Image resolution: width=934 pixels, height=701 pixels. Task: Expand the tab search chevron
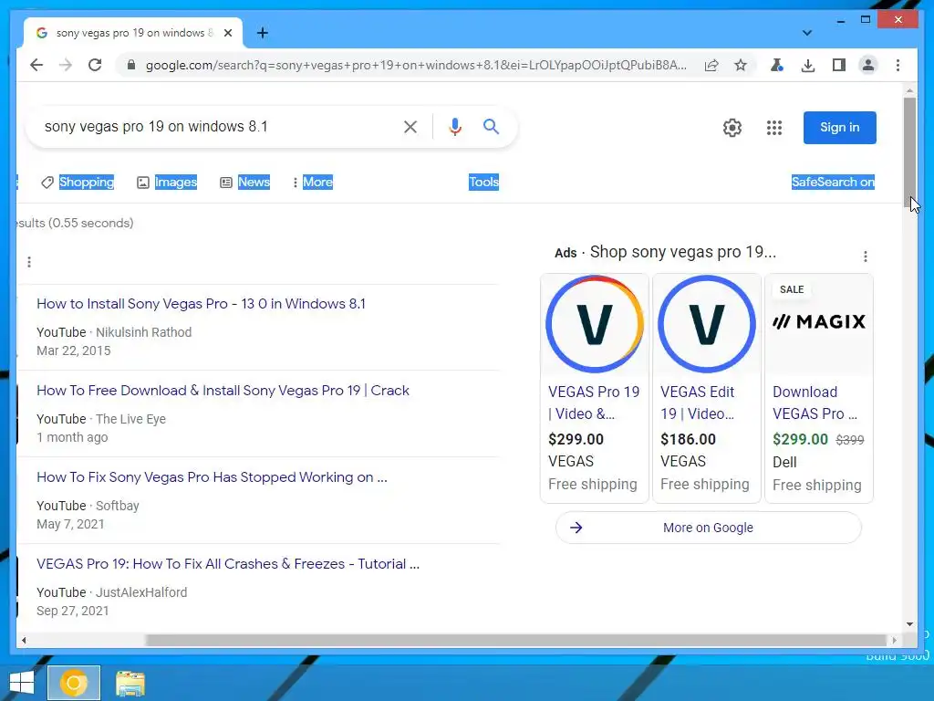tap(806, 33)
